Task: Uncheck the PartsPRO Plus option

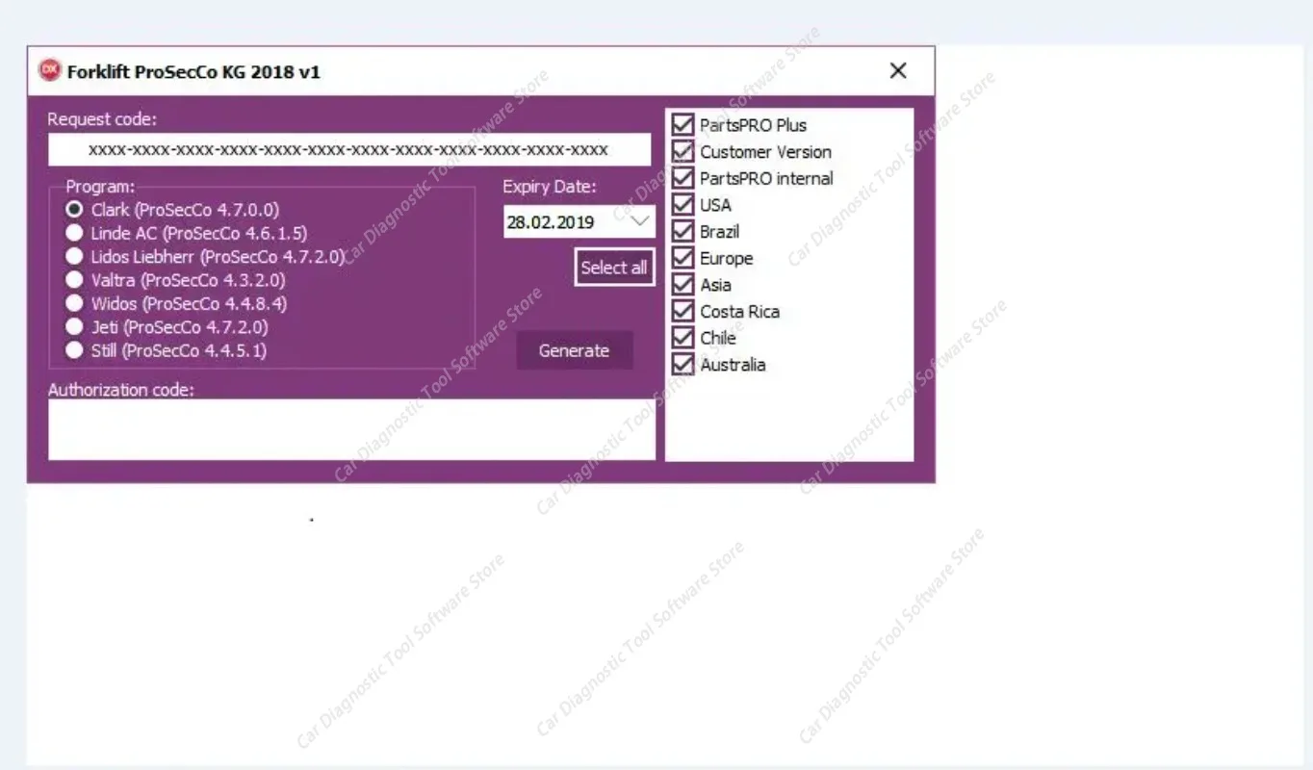Action: (682, 124)
